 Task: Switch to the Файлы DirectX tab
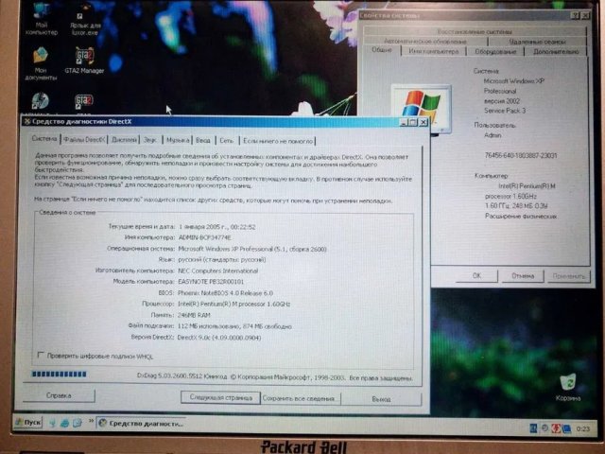[x=84, y=140]
